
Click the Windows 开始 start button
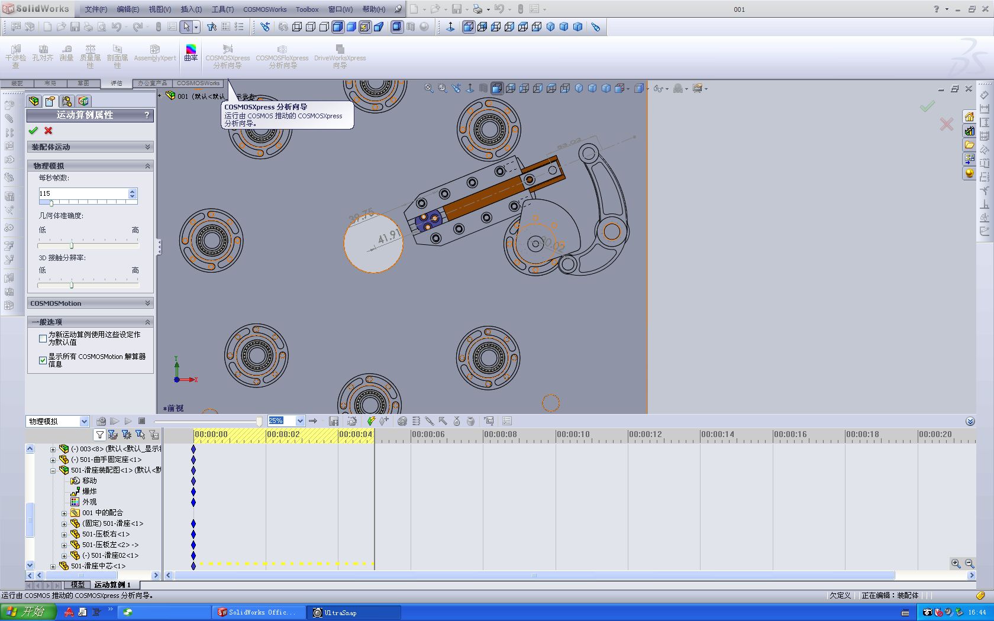(28, 612)
